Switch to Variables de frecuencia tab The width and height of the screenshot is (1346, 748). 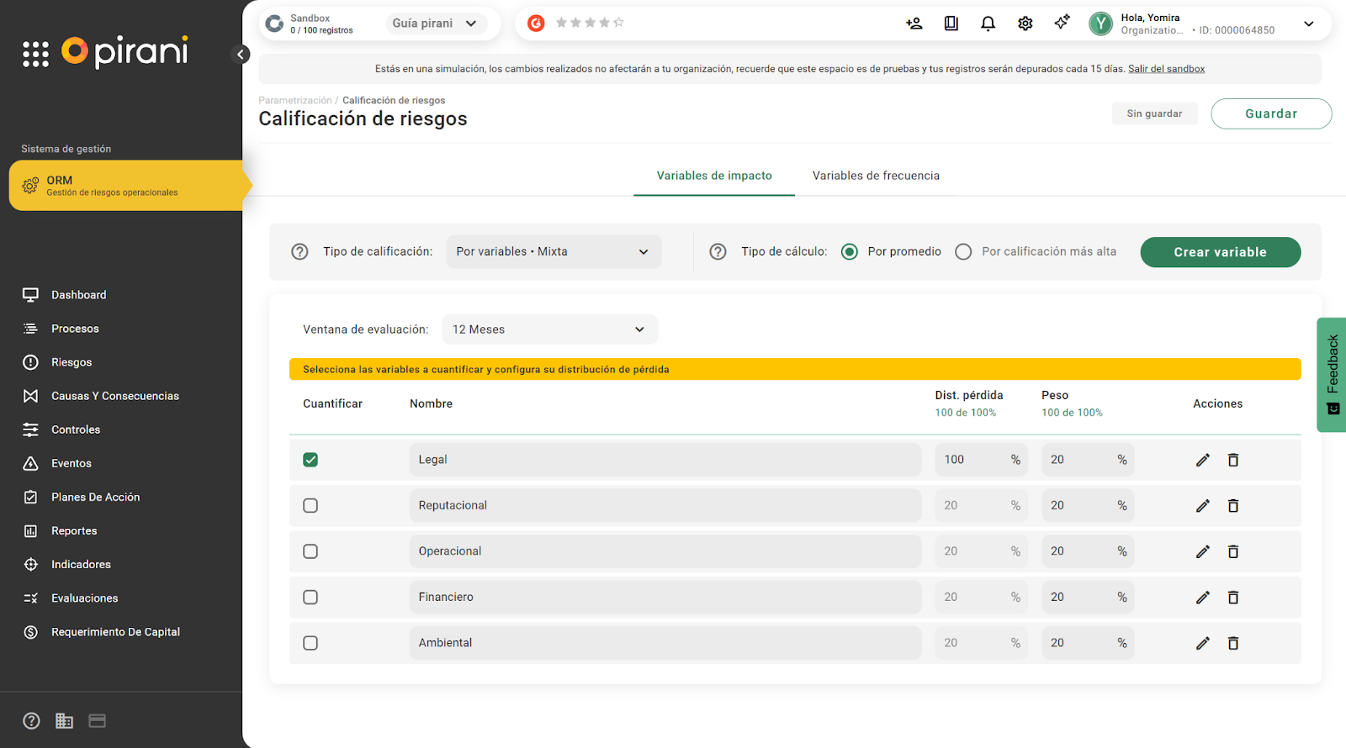click(875, 176)
